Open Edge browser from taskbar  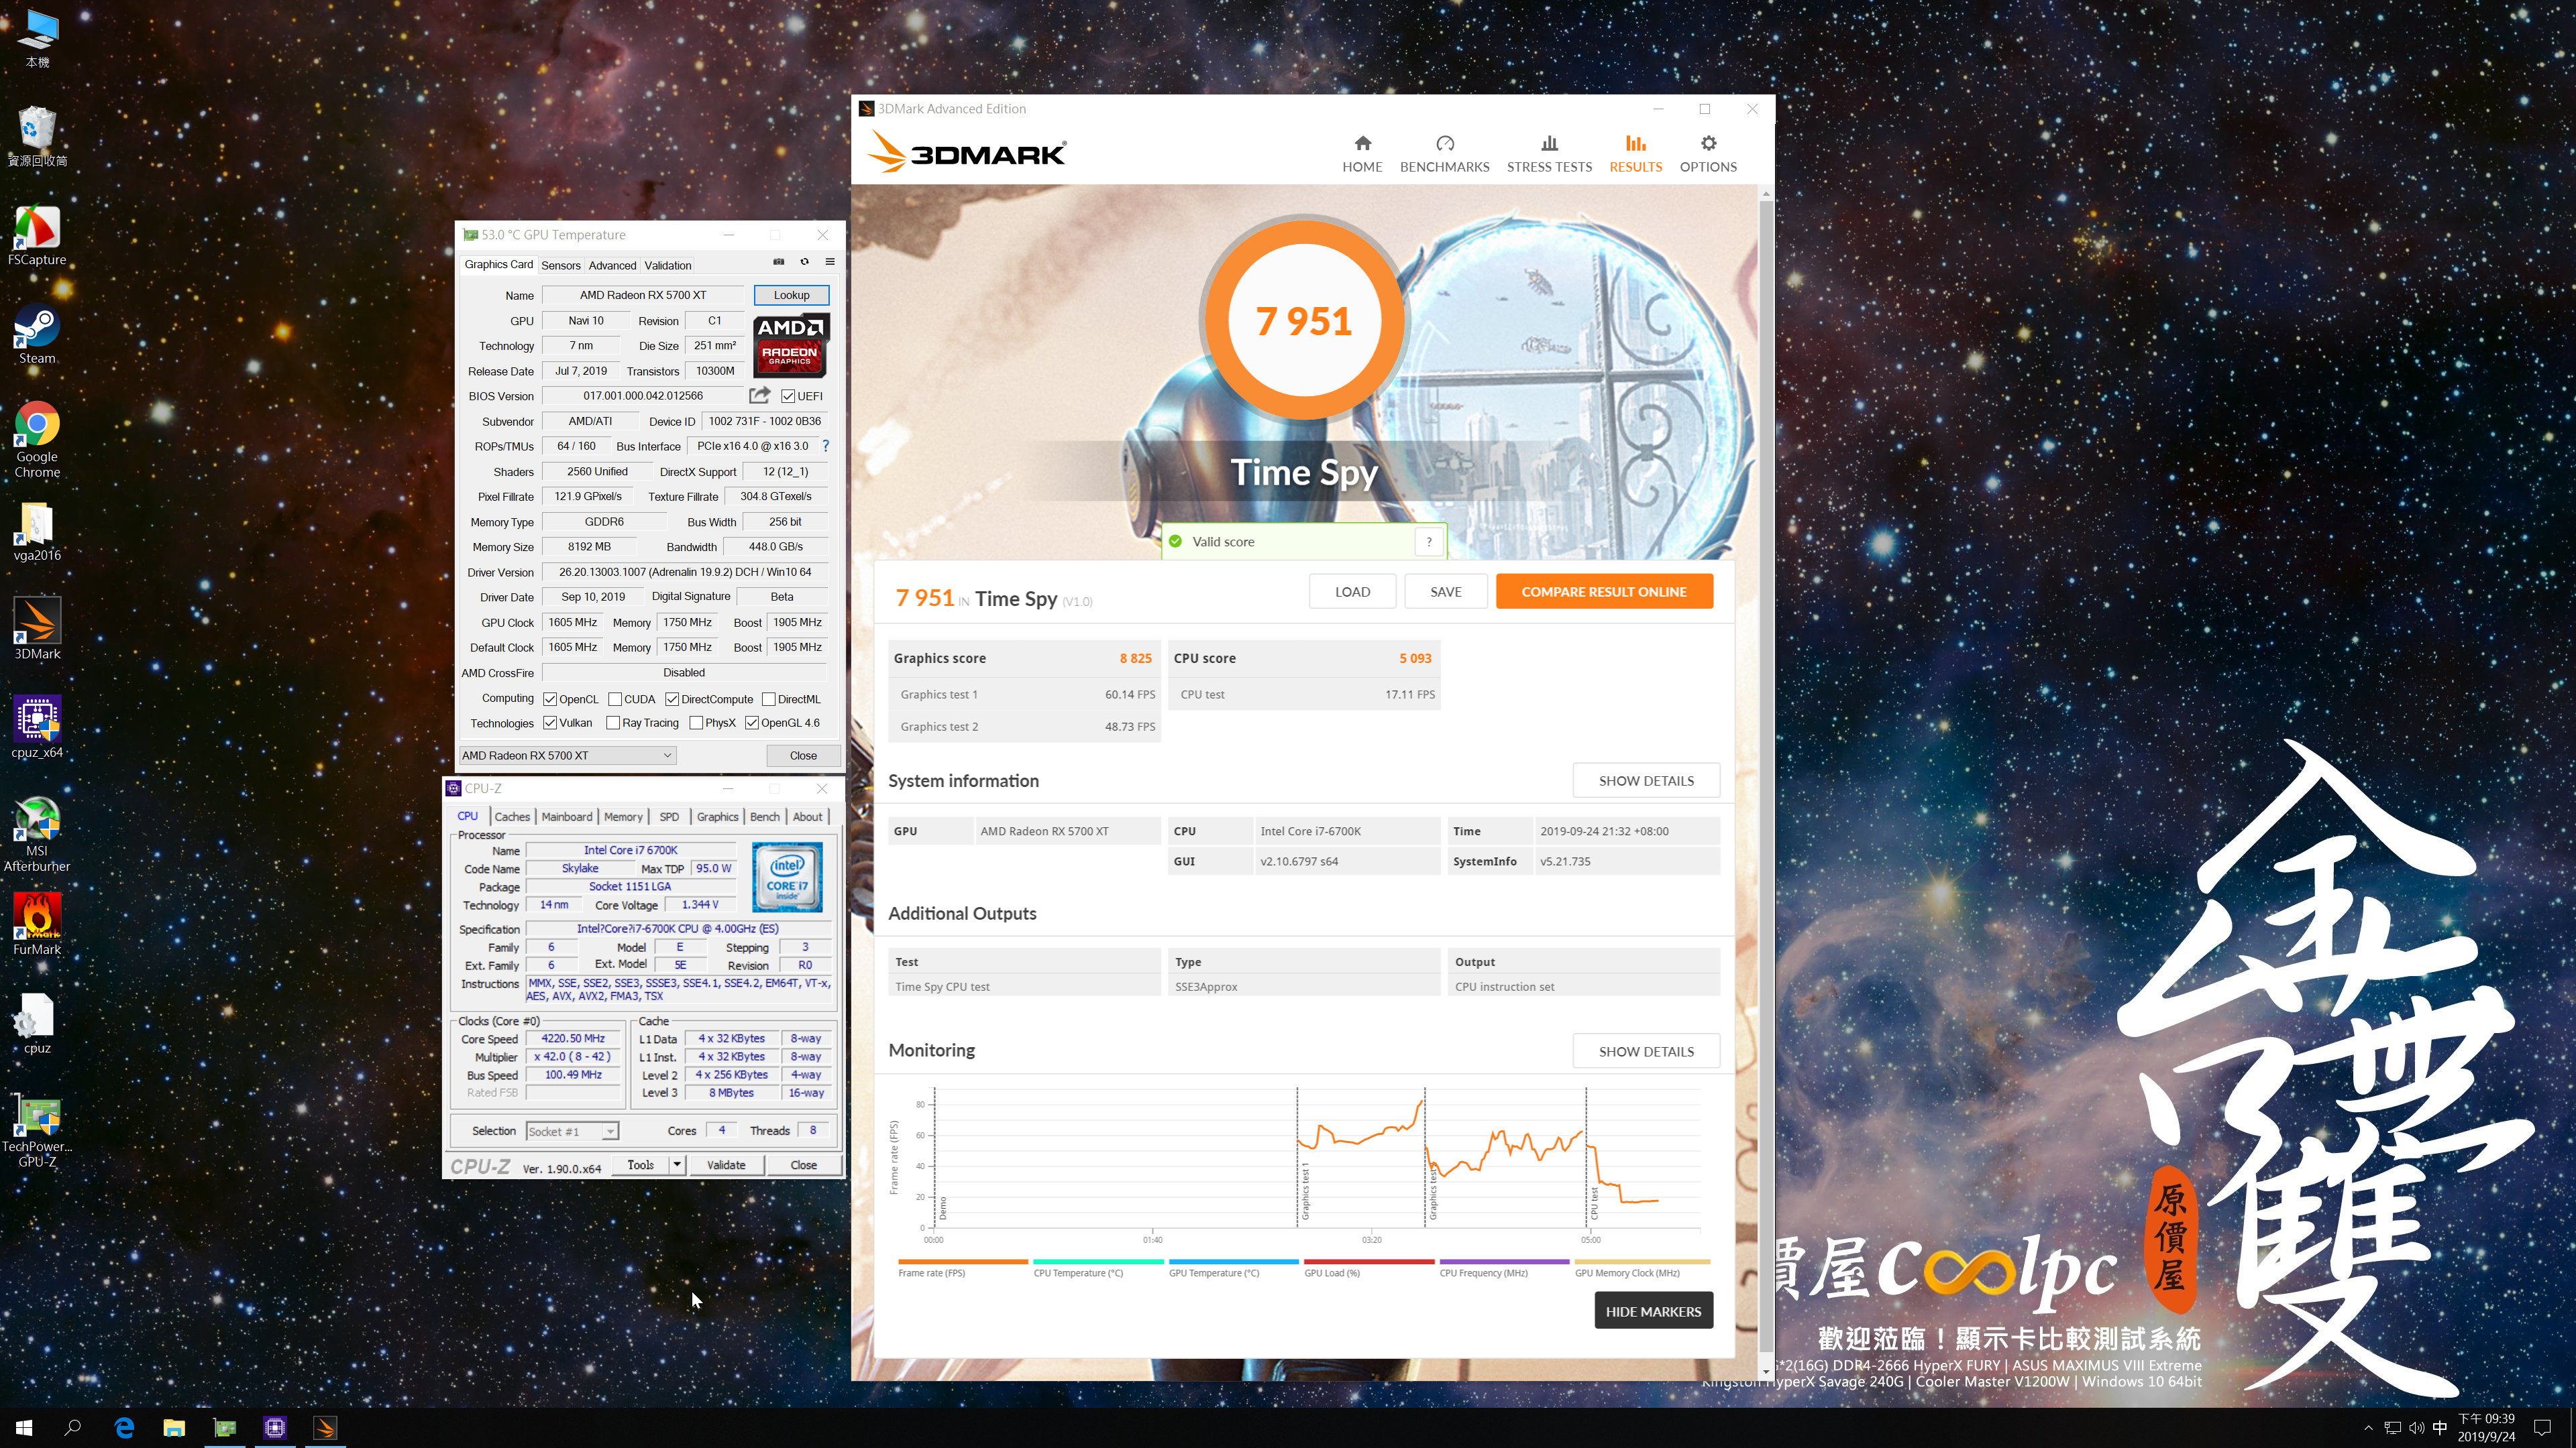click(124, 1428)
